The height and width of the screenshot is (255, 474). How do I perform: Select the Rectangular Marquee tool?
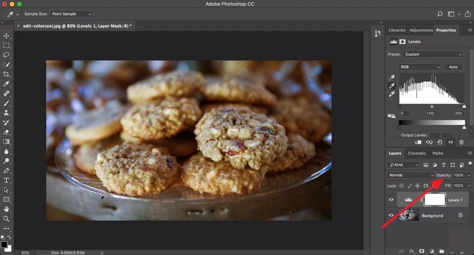pyautogui.click(x=6, y=46)
